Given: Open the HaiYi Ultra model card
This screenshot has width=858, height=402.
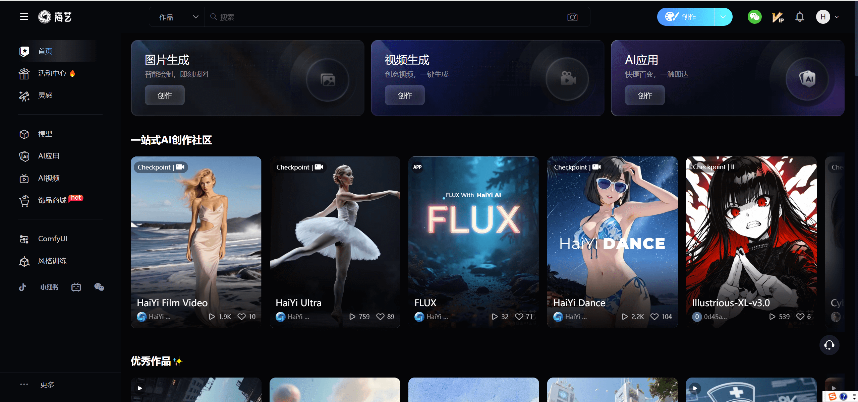Looking at the screenshot, I should [x=335, y=242].
